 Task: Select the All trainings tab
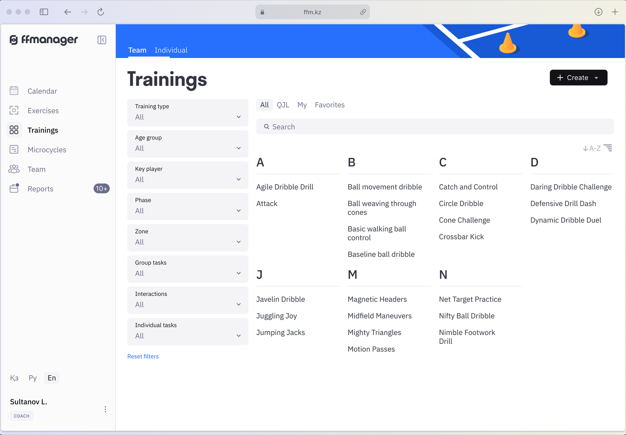click(264, 105)
